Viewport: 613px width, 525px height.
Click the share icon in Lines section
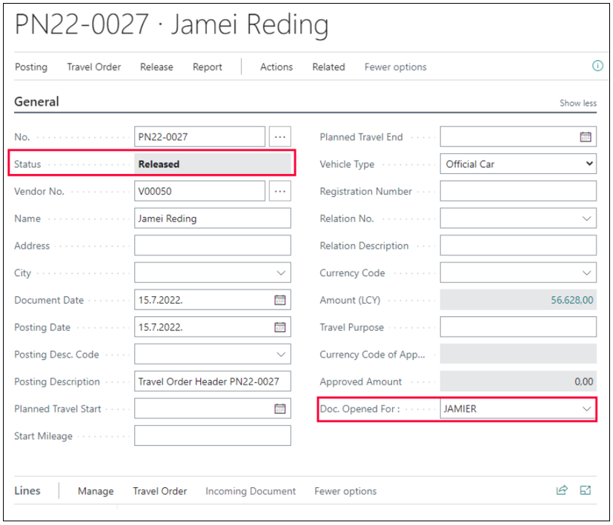point(562,490)
